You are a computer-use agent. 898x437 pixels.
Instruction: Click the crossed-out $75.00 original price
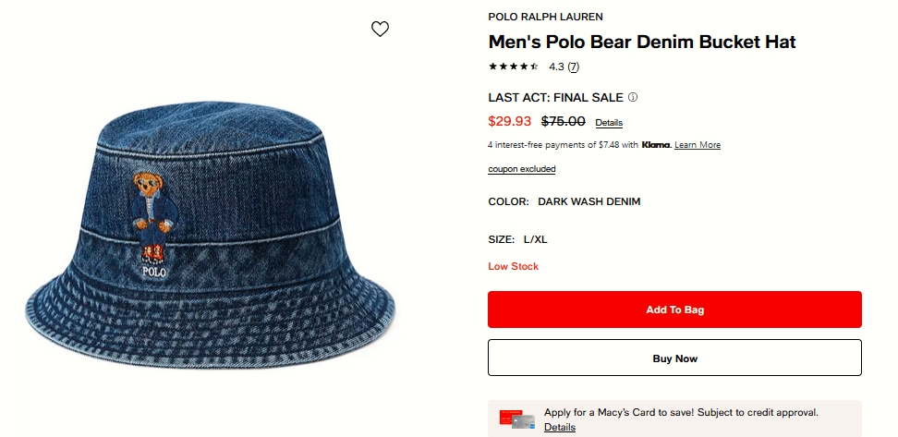(563, 121)
